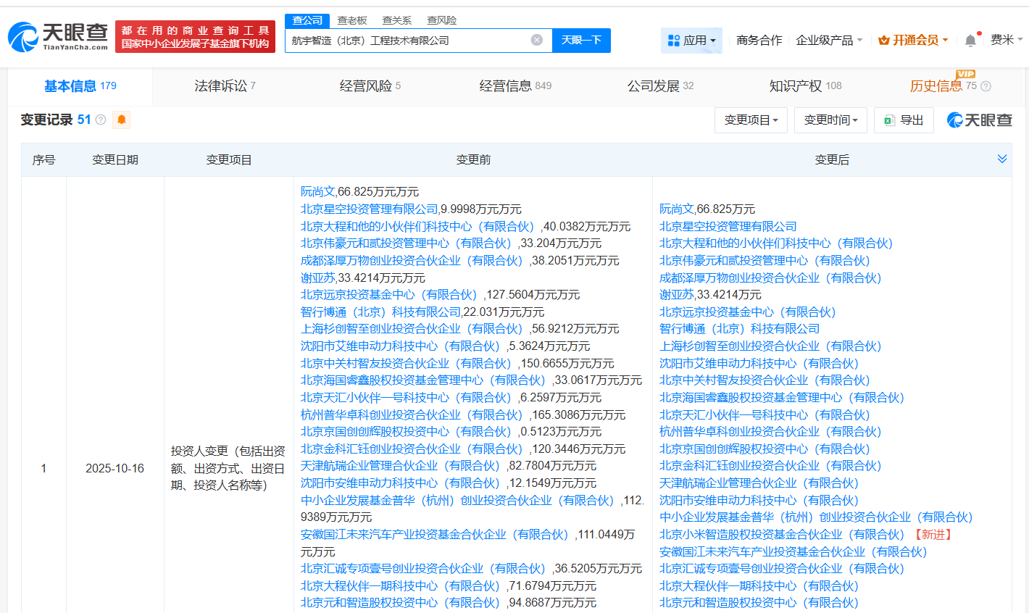Toggle monitoring bell next to 变更记录

click(x=121, y=120)
